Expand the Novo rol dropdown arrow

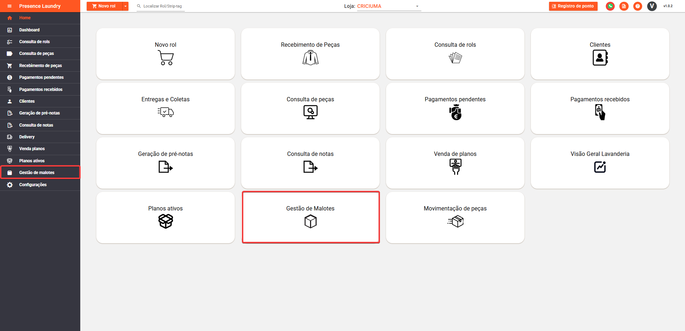pyautogui.click(x=125, y=6)
